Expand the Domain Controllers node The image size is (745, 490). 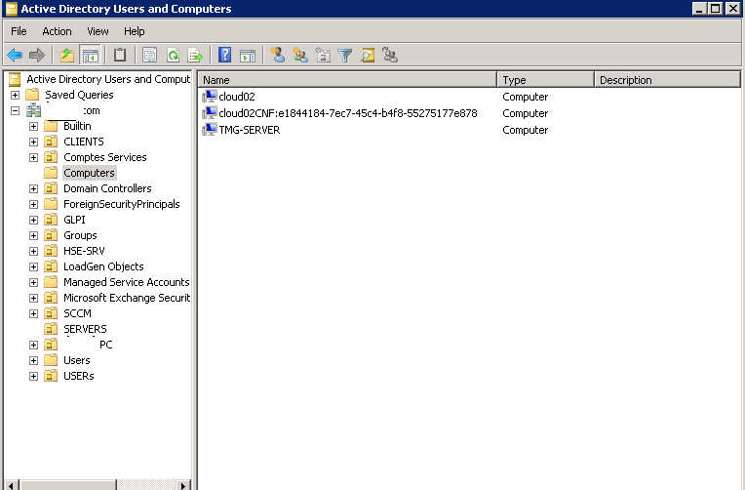(34, 188)
